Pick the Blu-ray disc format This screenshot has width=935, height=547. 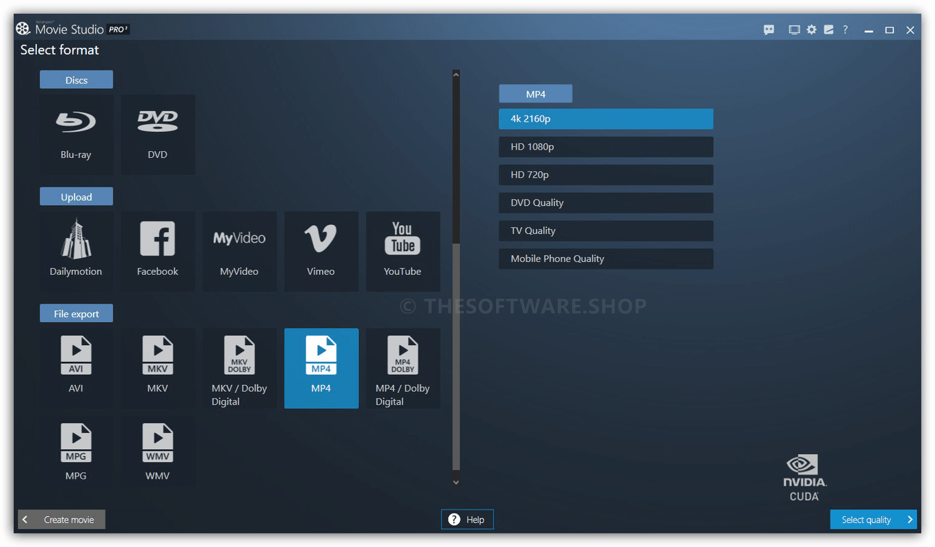tap(76, 134)
